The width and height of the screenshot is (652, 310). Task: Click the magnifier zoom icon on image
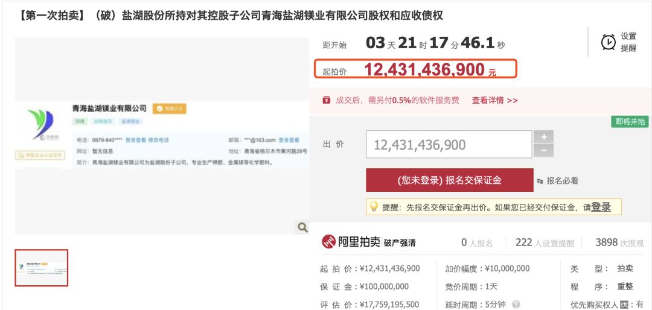point(302,227)
